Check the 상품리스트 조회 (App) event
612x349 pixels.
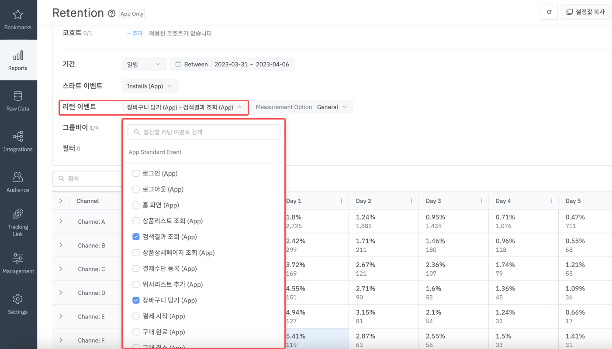[136, 221]
